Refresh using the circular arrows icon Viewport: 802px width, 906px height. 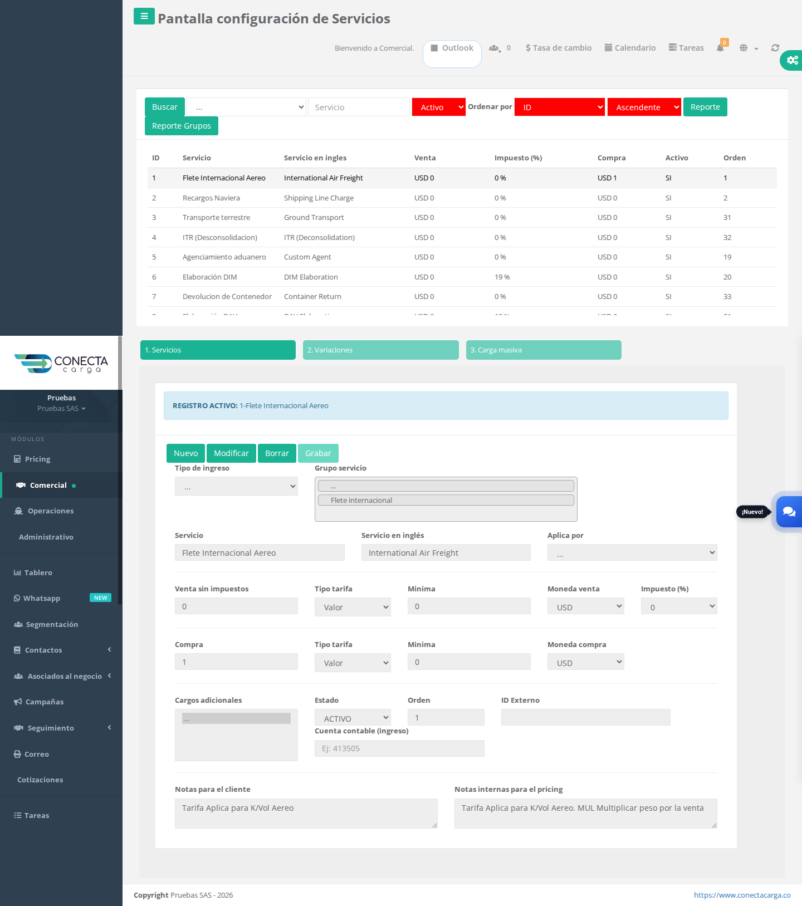click(x=775, y=48)
